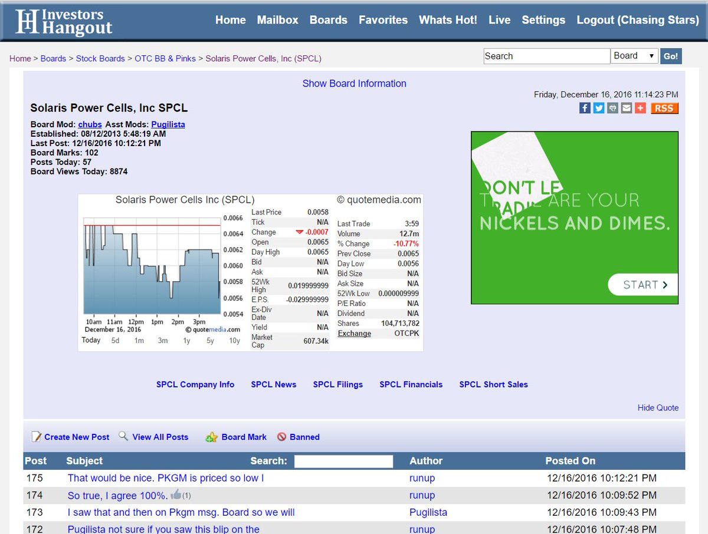Click the Board Mark star icon
The width and height of the screenshot is (708, 534).
point(211,437)
